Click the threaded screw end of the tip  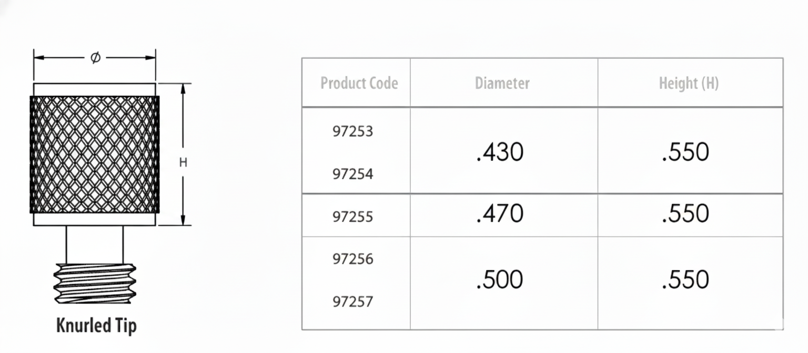click(95, 285)
